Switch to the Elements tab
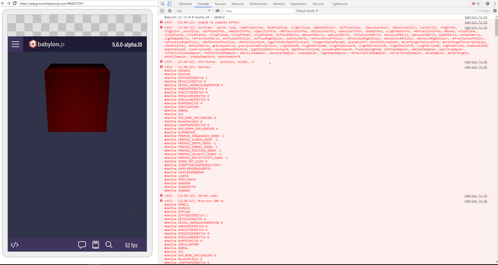This screenshot has width=498, height=265. [185, 4]
